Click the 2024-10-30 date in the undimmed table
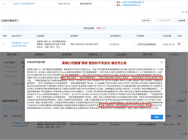Viewport: 188px width, 140px height. [169, 44]
